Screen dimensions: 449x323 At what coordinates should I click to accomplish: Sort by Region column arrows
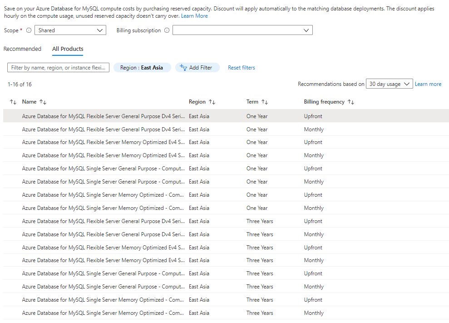[x=212, y=102]
